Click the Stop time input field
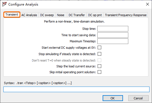Viewport: 152px width, 103px height. click(113, 29)
